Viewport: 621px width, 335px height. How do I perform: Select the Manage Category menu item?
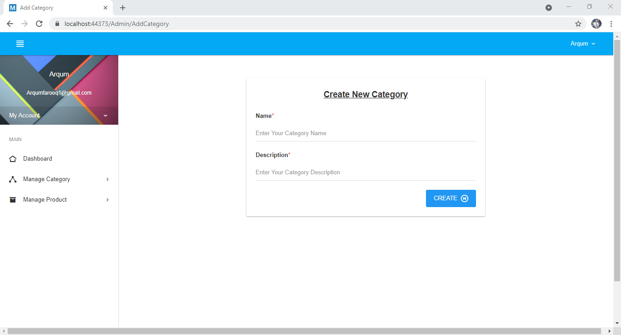click(x=59, y=179)
